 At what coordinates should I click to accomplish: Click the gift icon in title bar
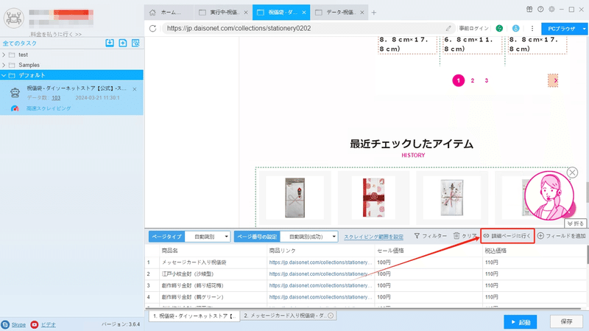point(529,10)
